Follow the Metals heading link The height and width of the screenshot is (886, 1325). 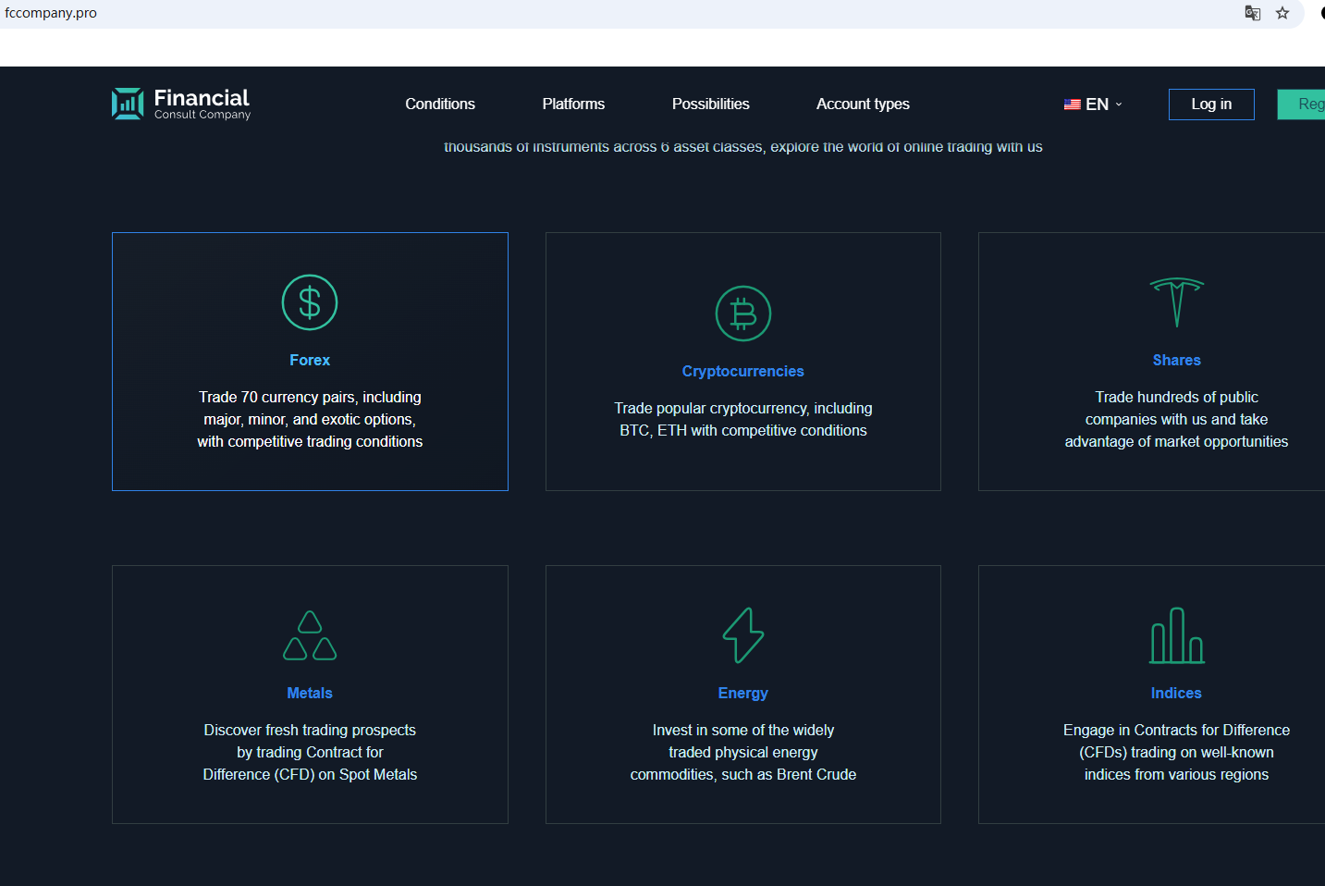tap(310, 693)
